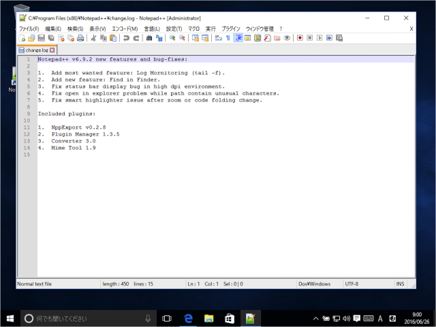This screenshot has height=327, width=436.
Task: Open the ウィンドウ管理 menu
Action: 260,29
